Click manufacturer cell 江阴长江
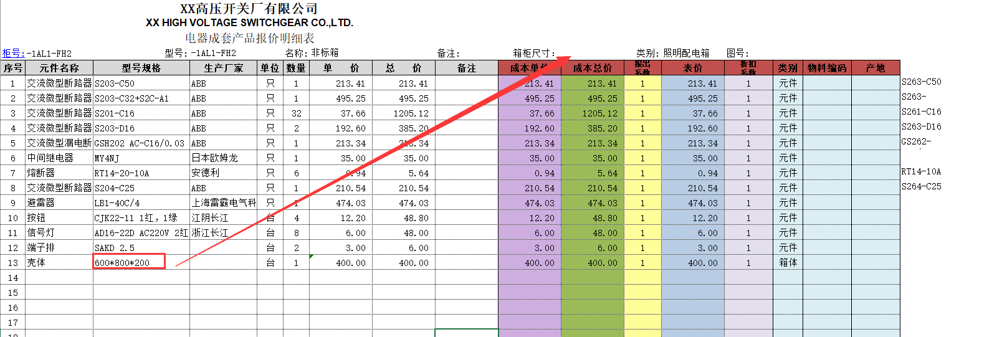The height and width of the screenshot is (337, 1002). coord(224,218)
